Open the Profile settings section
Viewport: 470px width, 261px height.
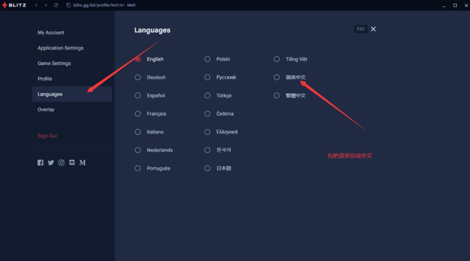point(45,78)
